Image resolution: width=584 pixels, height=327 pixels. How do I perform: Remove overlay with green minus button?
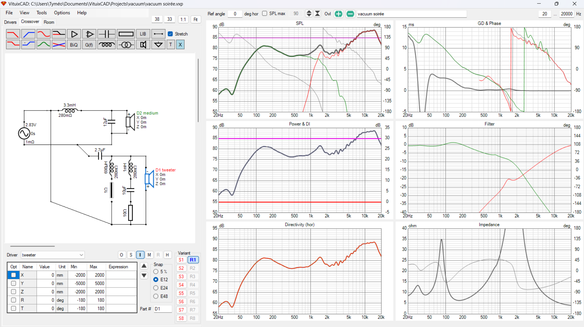pyautogui.click(x=350, y=14)
